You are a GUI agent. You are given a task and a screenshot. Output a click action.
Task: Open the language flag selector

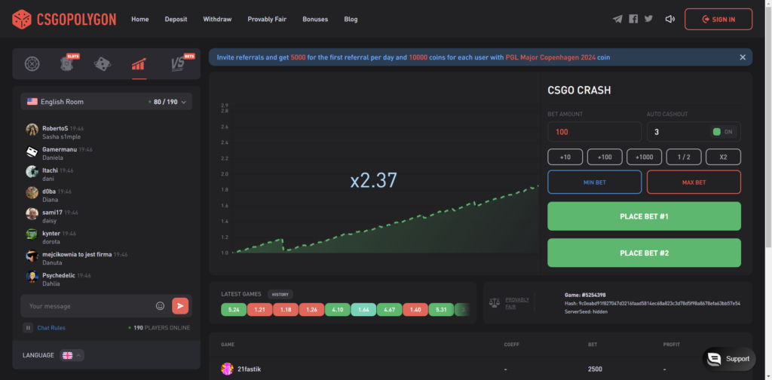tap(72, 355)
